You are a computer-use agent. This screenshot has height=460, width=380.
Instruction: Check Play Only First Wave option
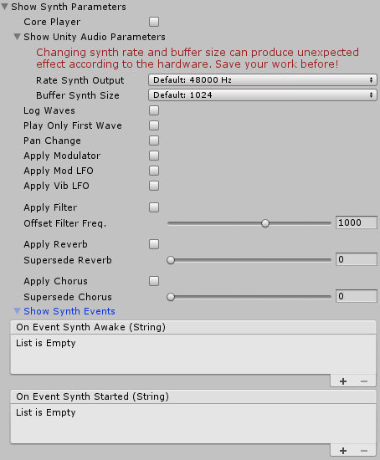154,125
